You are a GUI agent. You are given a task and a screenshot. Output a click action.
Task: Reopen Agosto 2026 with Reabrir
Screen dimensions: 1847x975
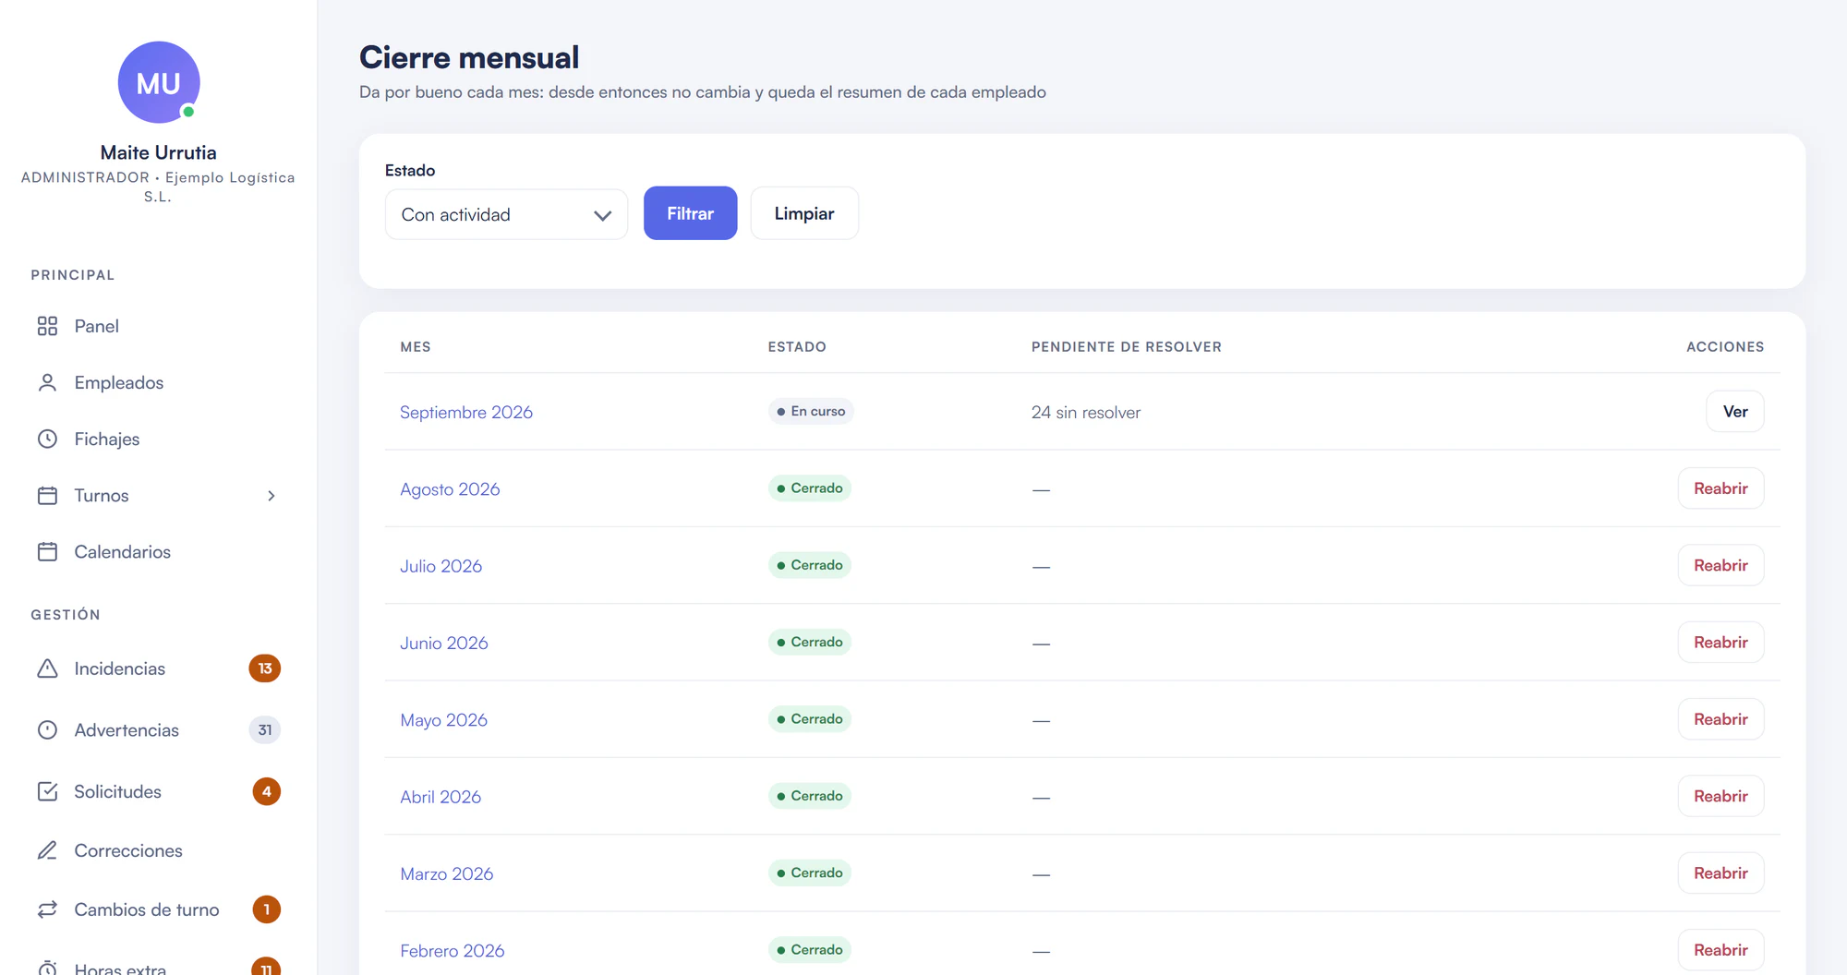coord(1720,488)
